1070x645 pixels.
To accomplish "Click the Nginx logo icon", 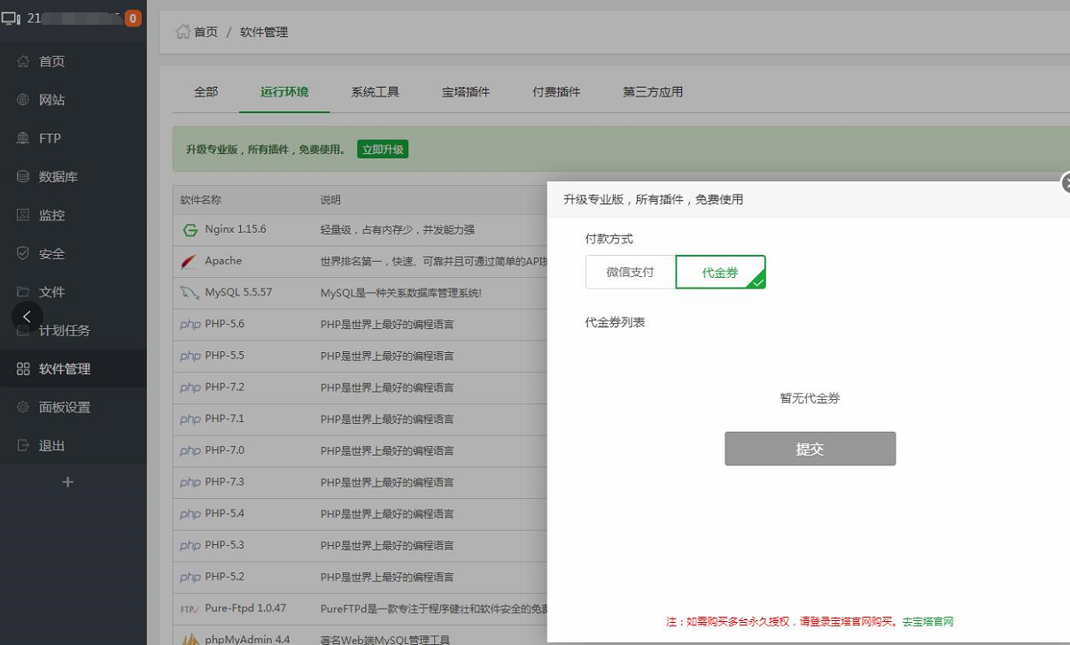I will [x=190, y=230].
